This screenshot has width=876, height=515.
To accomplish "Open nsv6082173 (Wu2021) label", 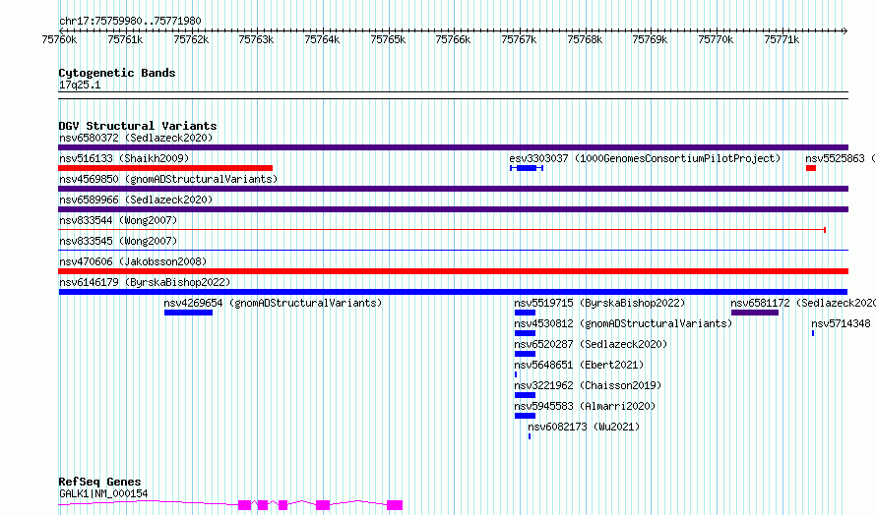I will coord(584,427).
